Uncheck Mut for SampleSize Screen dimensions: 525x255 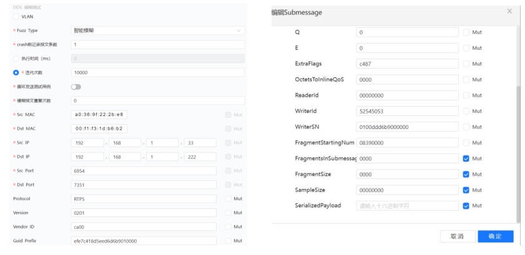pos(466,190)
